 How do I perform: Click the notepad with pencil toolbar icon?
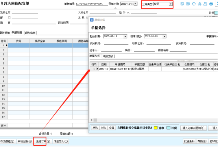coord(188,4)
